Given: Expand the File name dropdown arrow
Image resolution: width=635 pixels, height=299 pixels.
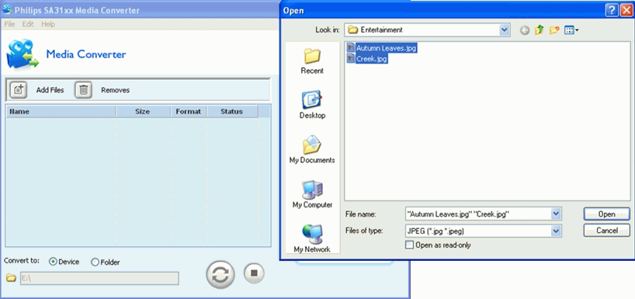Looking at the screenshot, I should point(557,214).
